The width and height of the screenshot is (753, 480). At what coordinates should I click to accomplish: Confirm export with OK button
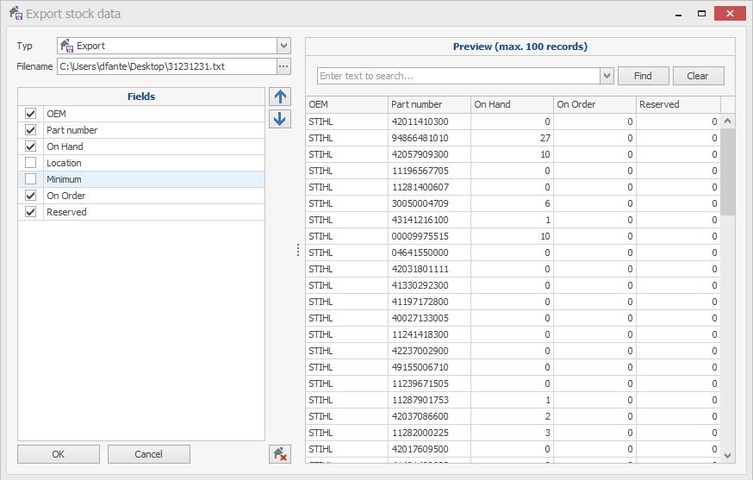click(59, 454)
